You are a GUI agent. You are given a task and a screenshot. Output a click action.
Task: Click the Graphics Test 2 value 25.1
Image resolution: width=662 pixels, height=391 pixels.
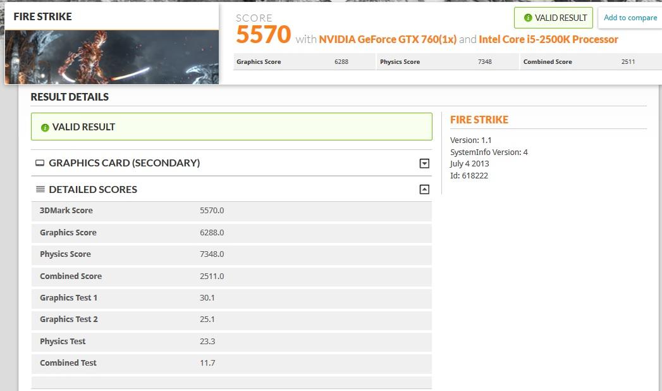[207, 320]
